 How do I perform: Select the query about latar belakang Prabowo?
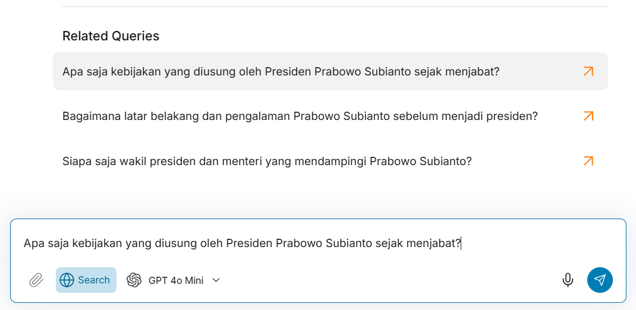click(x=300, y=116)
